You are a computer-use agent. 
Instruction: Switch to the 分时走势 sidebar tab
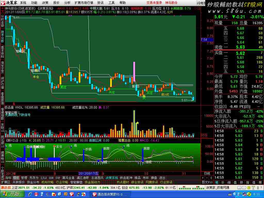(2, 21)
